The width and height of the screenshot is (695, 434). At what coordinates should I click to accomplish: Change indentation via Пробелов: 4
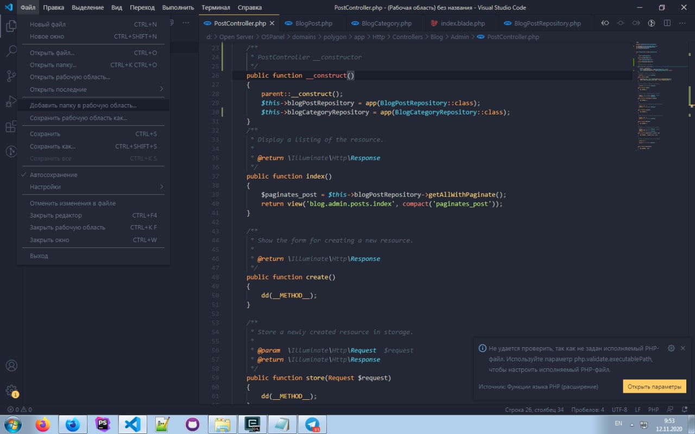click(587, 410)
